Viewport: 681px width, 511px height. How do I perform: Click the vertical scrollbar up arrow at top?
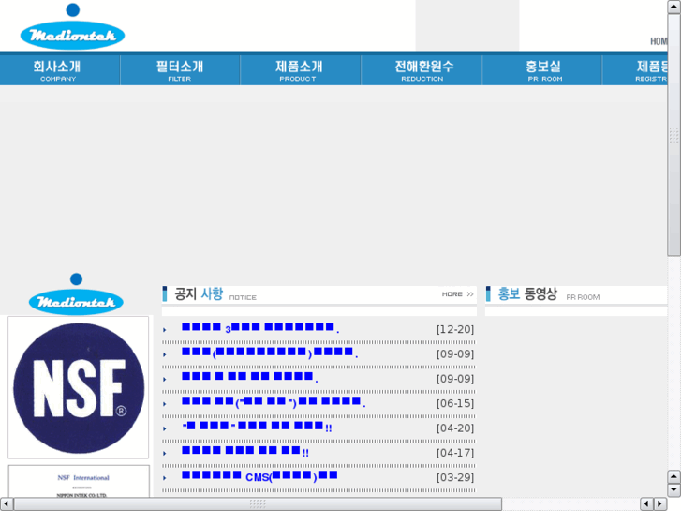(674, 7)
